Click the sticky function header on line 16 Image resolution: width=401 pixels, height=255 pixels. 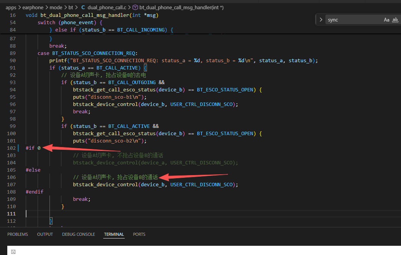pyautogui.click(x=92, y=15)
